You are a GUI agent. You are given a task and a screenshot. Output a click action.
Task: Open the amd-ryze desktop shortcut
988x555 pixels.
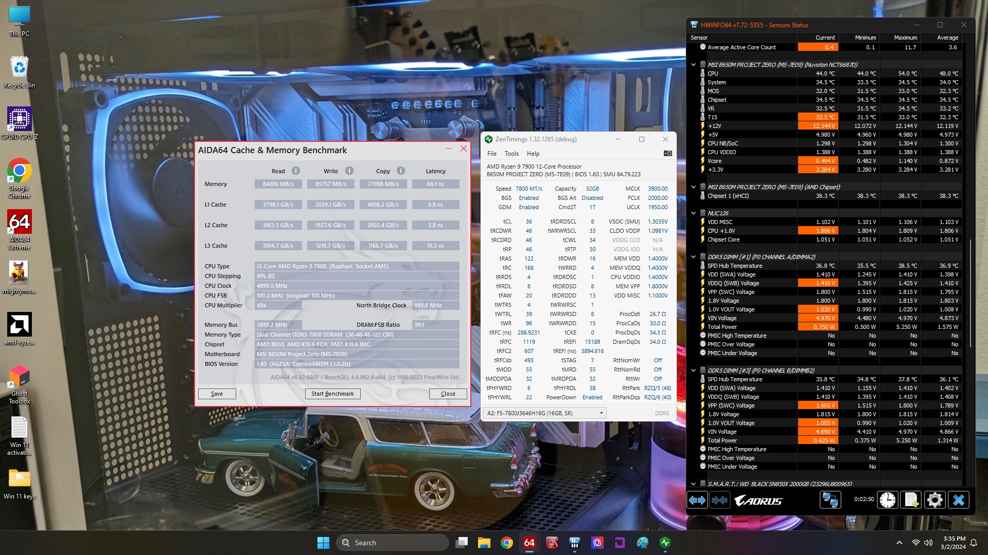[20, 329]
